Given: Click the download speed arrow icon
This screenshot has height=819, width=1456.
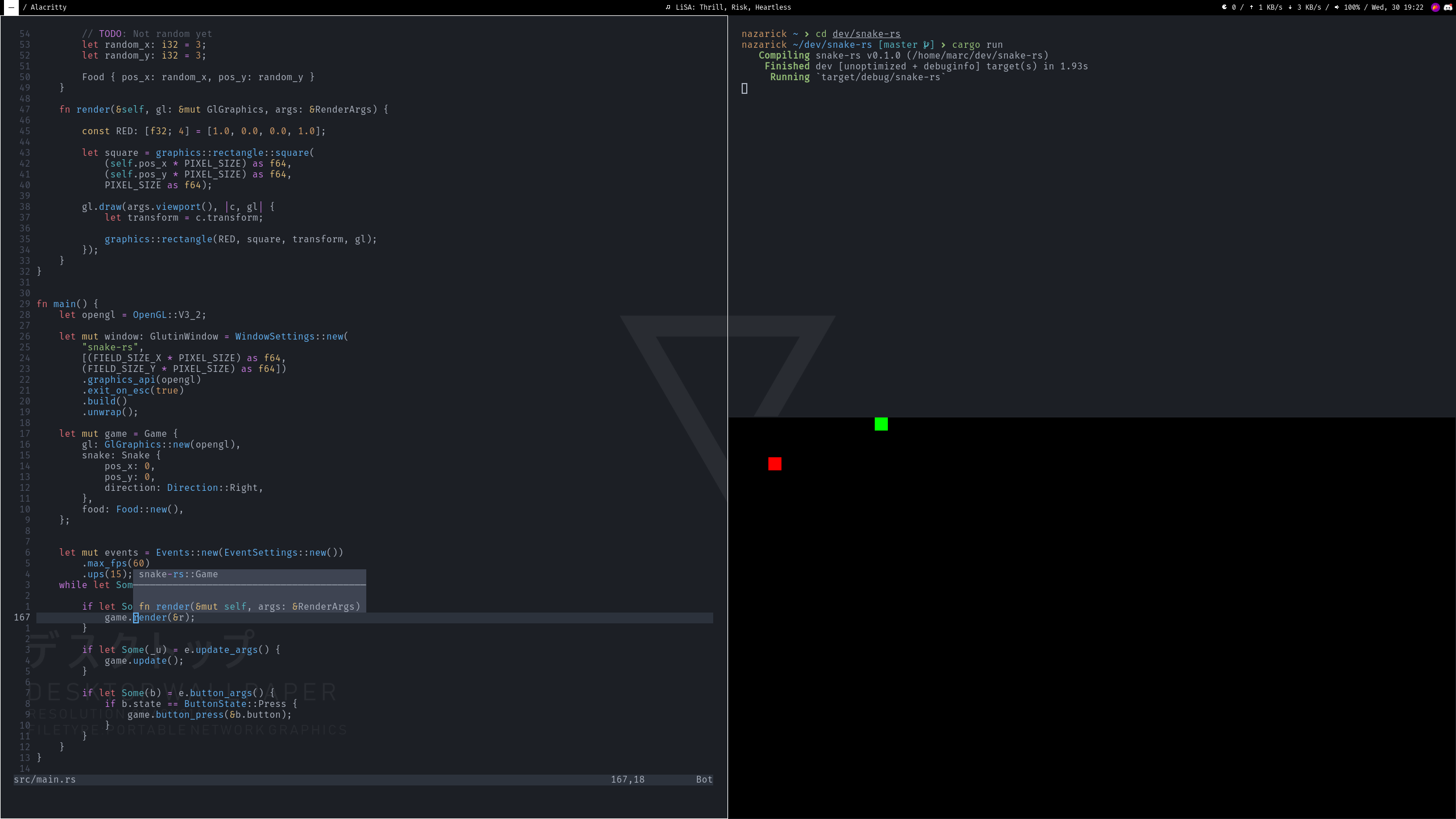Looking at the screenshot, I should [1290, 7].
